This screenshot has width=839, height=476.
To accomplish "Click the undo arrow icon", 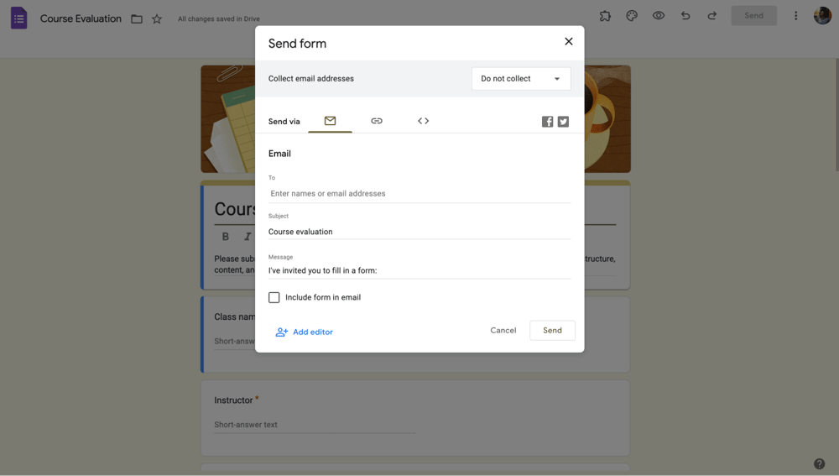I will [x=685, y=16].
